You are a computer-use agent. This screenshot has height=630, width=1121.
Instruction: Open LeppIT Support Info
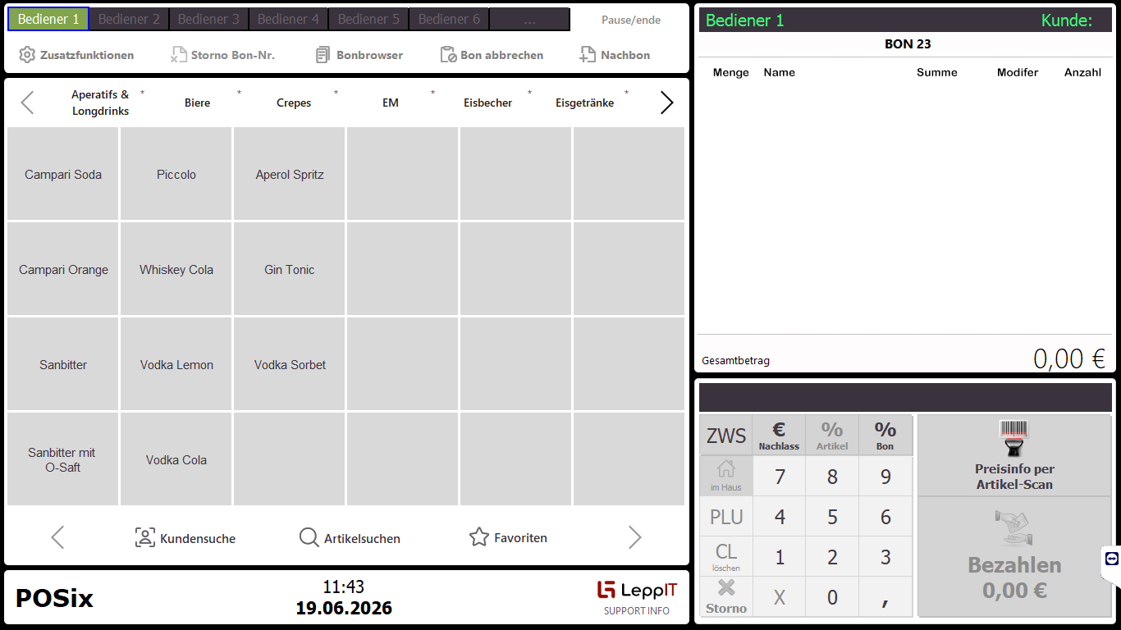(637, 598)
